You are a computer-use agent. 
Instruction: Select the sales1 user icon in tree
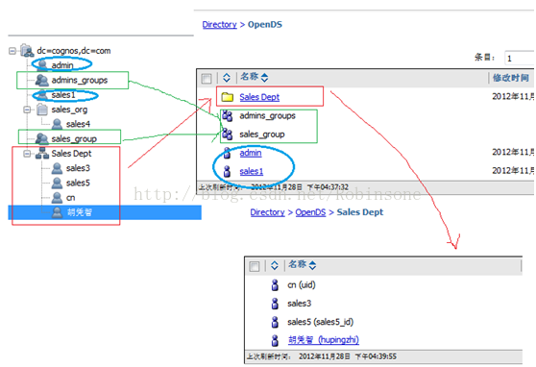[x=42, y=94]
